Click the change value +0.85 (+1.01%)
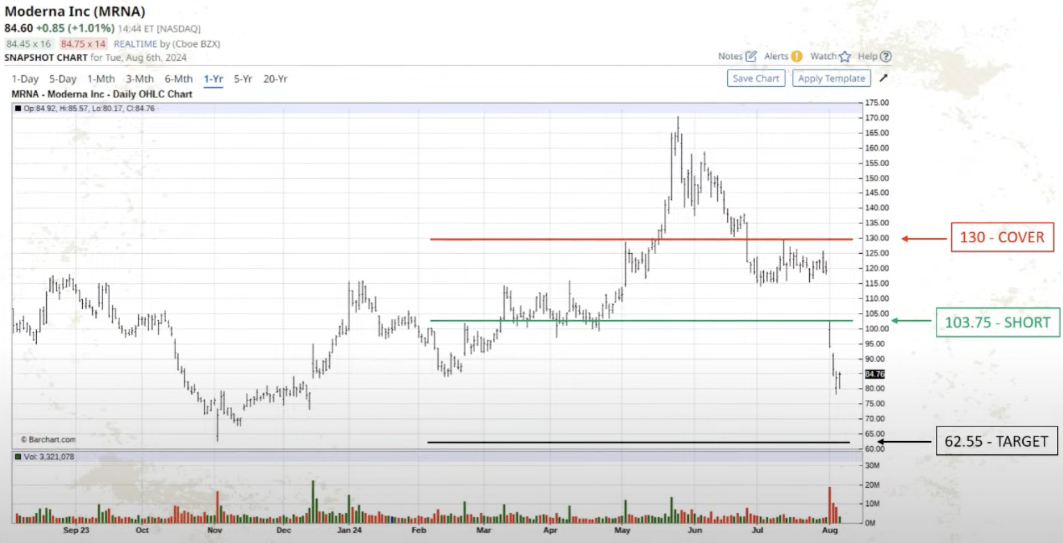The height and width of the screenshot is (543, 1063). (x=75, y=28)
